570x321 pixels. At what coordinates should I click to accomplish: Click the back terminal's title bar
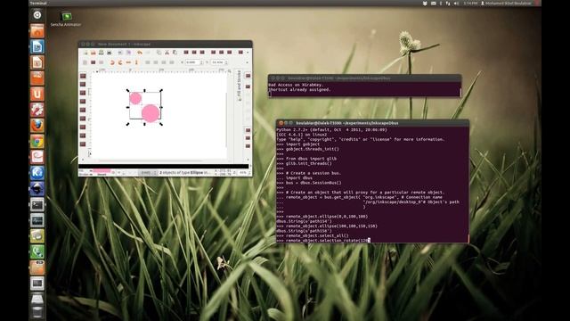point(364,78)
